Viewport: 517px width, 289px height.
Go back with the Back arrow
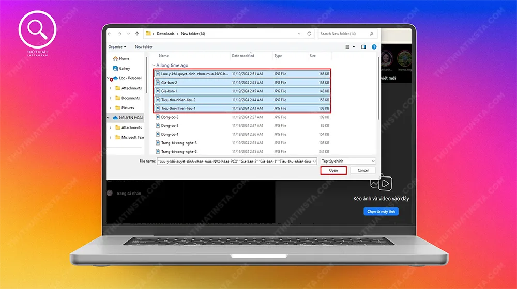[x=110, y=34]
